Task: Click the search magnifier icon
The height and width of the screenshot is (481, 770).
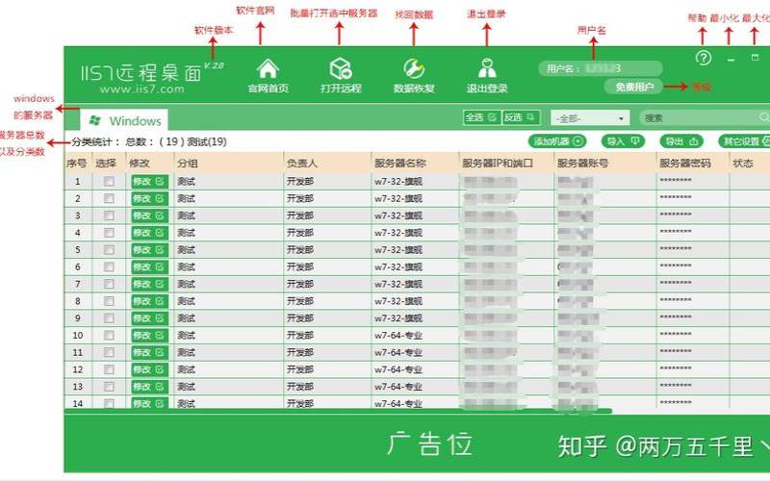Action: 764,117
